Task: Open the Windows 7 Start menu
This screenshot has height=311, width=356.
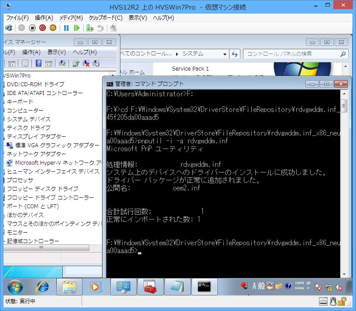Action: [15, 287]
